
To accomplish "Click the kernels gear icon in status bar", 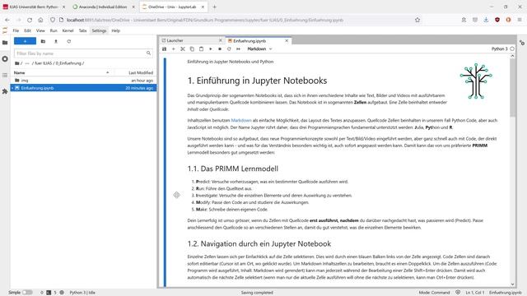I will coord(62,293).
